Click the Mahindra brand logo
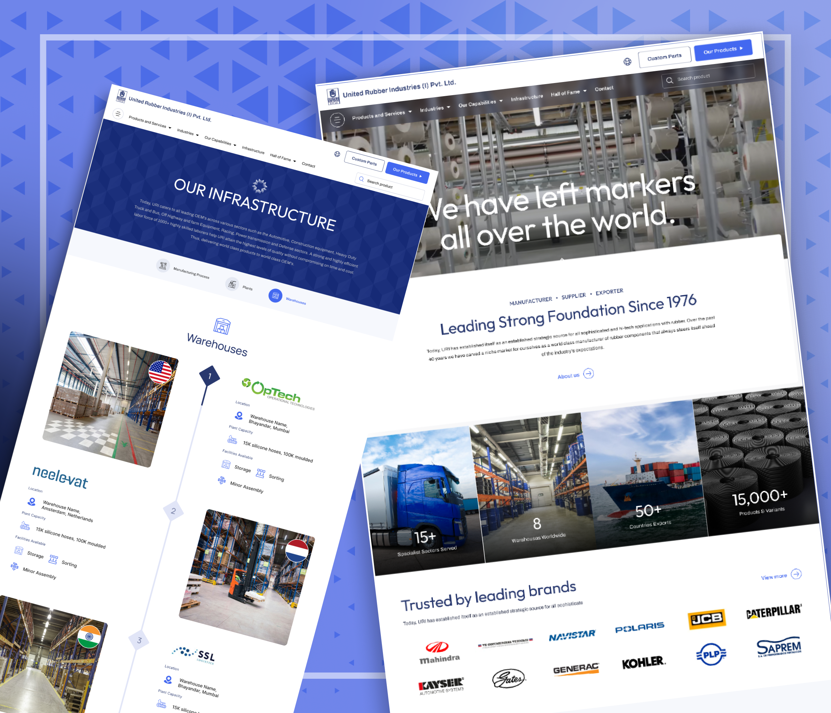This screenshot has height=713, width=831. [439, 652]
